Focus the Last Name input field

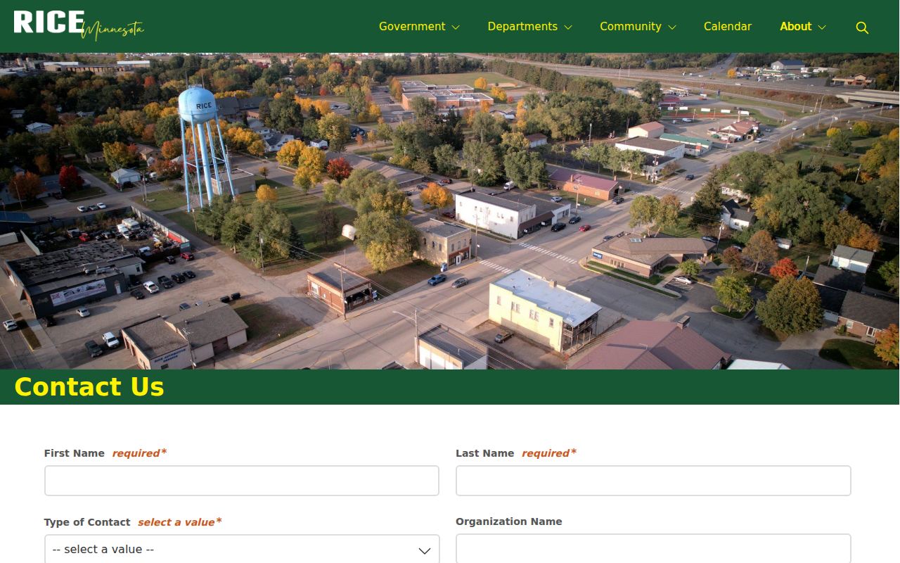pyautogui.click(x=653, y=481)
